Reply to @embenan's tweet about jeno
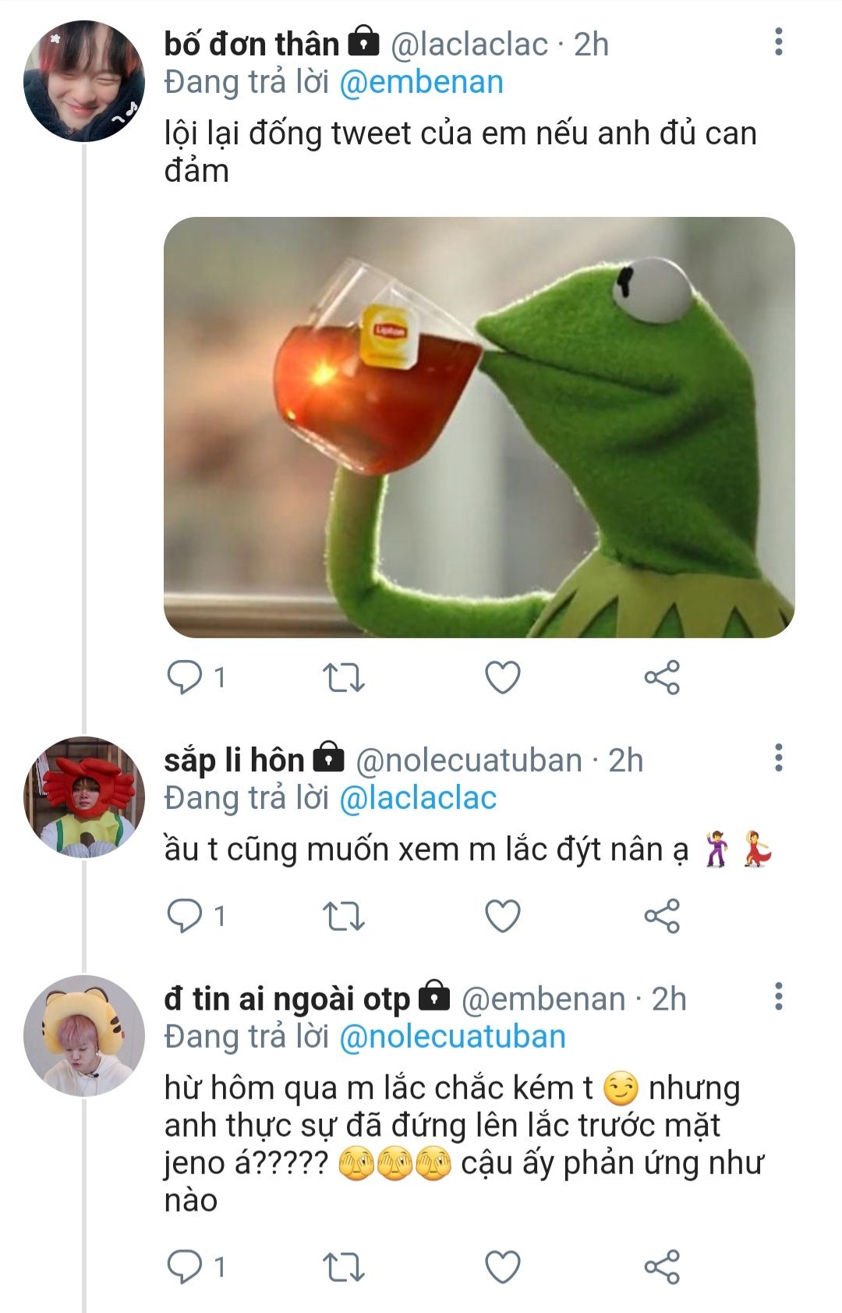The height and width of the screenshot is (1313, 842). point(185,1267)
